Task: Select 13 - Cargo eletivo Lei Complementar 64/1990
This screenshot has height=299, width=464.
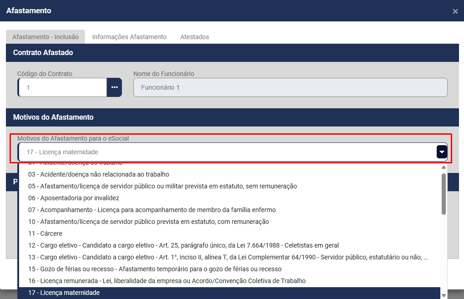Action: click(x=229, y=257)
